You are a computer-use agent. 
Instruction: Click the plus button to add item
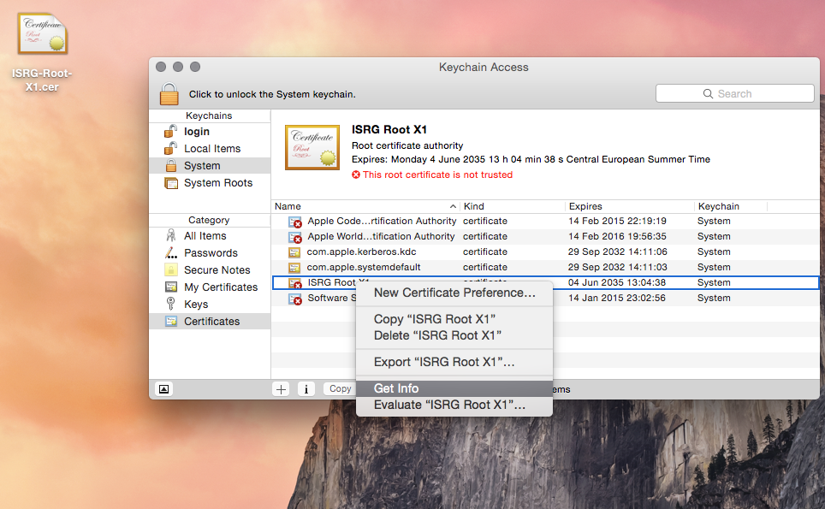[x=281, y=389]
